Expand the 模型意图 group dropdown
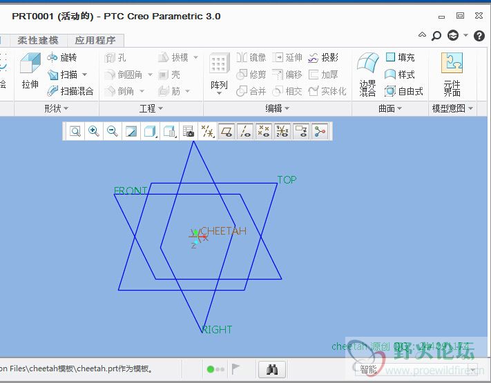 452,108
